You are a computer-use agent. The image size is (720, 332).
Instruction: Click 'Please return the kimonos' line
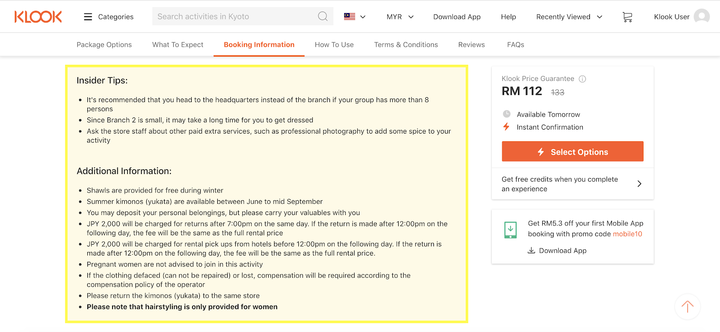click(173, 296)
